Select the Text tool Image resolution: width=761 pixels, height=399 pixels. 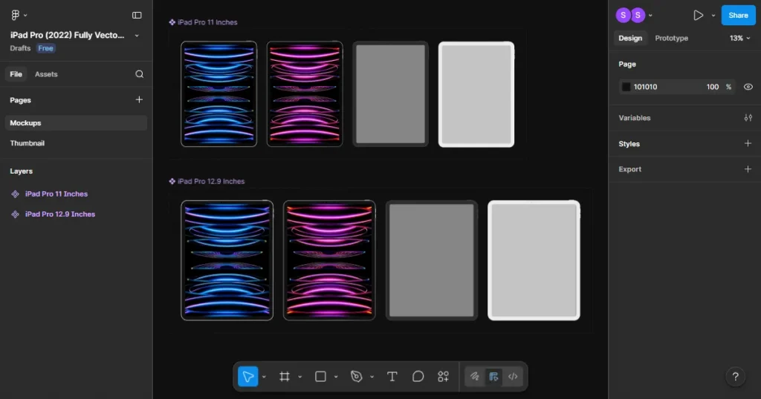click(x=392, y=376)
